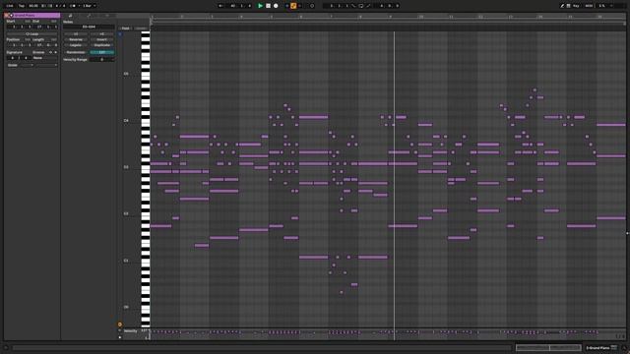Click the Stop button in transport
Image resolution: width=630 pixels, height=354 pixels.
pos(268,6)
